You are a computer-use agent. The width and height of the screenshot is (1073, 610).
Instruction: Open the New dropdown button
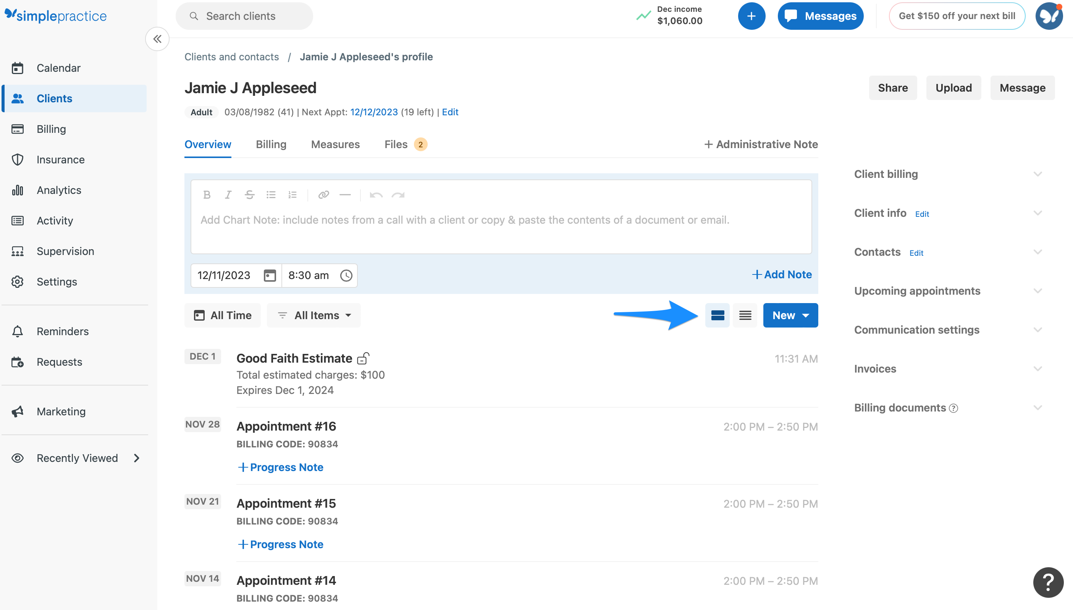click(x=790, y=315)
